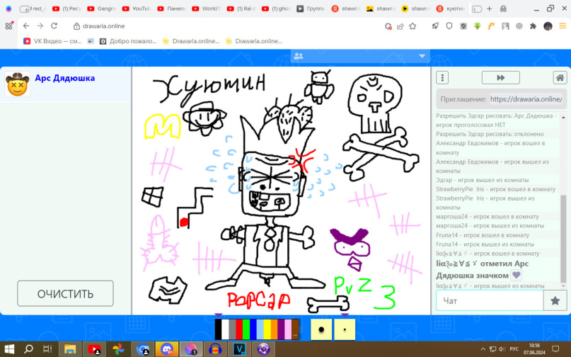
Task: Select the red color swatch
Action: tap(239, 329)
